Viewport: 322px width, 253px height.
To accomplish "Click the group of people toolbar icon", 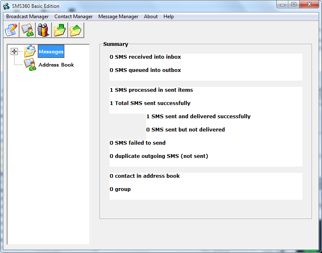I will (43, 30).
